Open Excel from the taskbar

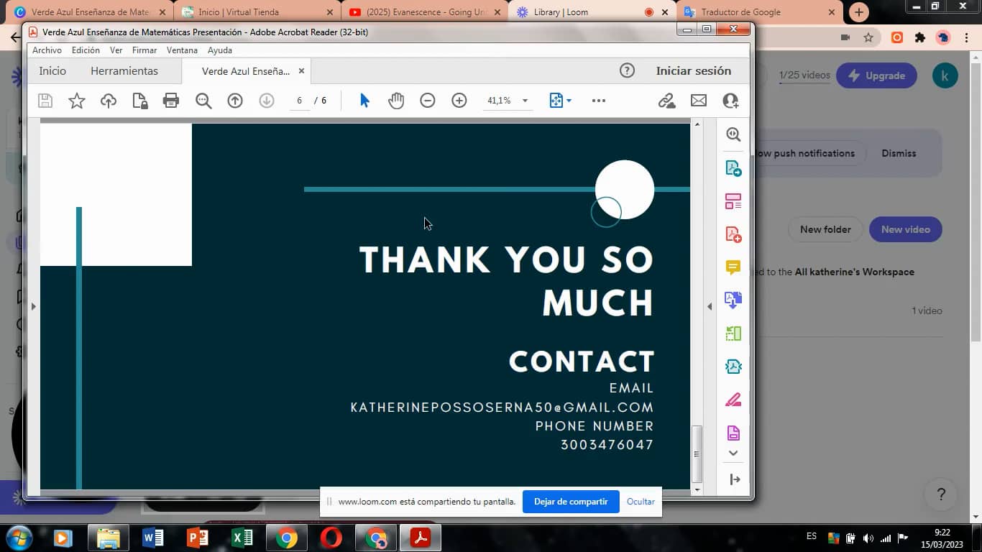(x=242, y=538)
